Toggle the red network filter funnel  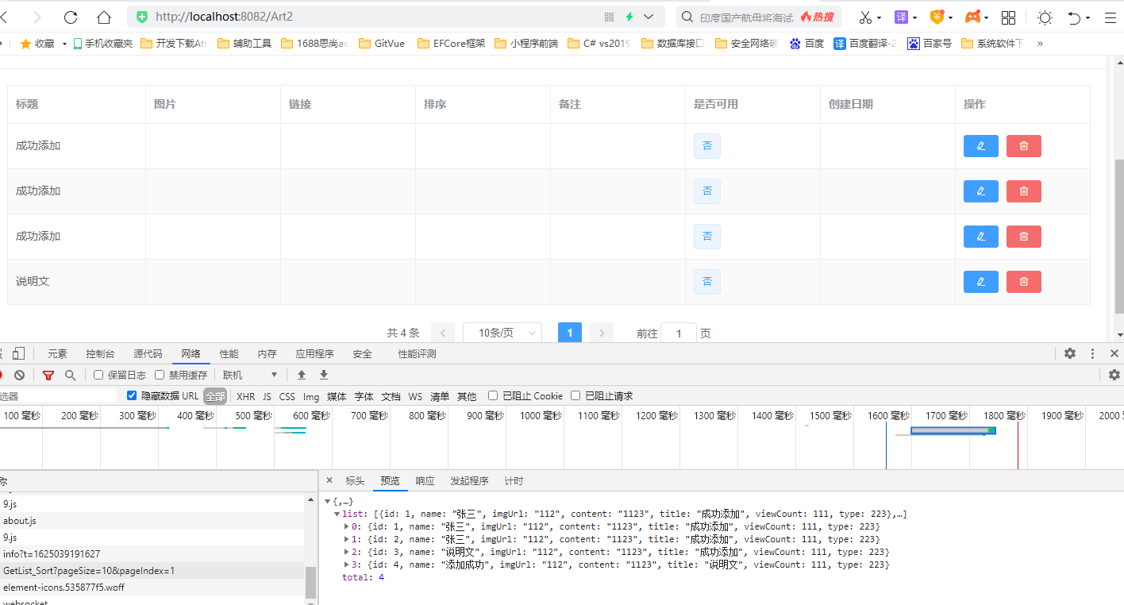tap(48, 375)
